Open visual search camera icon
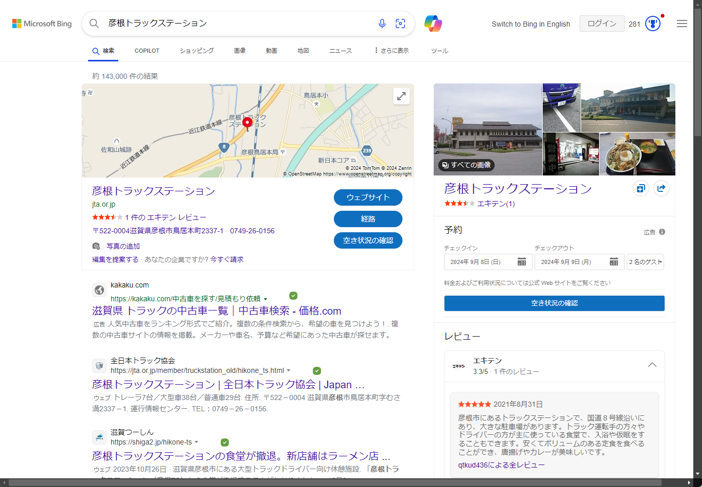Viewport: 702px width, 487px height. 400,24
